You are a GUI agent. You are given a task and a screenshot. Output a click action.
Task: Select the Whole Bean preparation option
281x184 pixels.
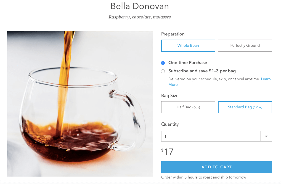pos(188,46)
